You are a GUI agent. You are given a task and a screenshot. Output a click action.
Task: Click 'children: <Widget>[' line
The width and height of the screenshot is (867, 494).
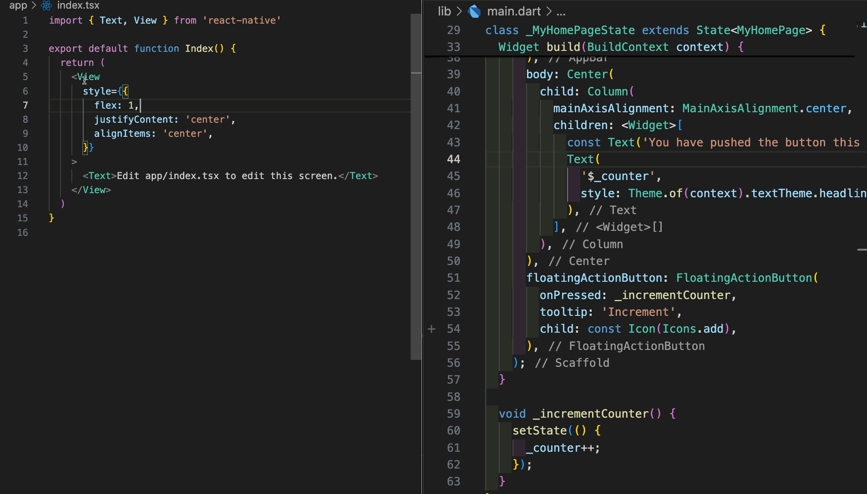[618, 125]
